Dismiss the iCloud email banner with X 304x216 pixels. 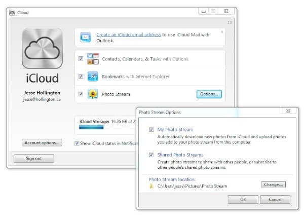(x=221, y=31)
